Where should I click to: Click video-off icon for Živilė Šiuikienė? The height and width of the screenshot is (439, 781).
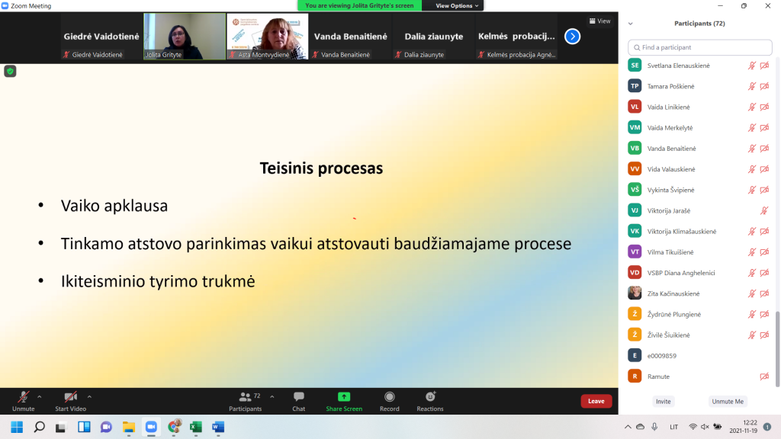point(764,335)
